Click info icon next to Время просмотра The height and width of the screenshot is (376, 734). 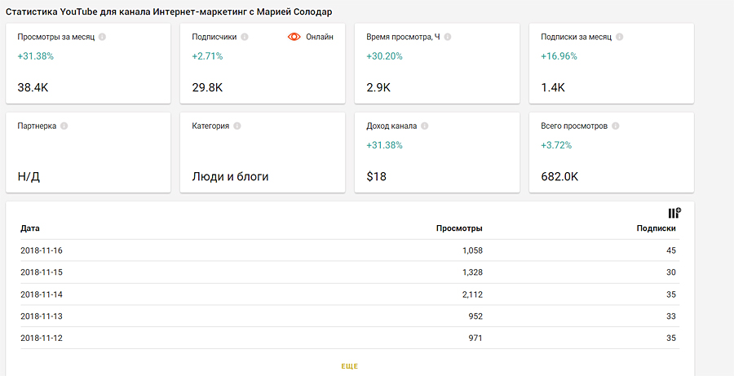click(x=448, y=37)
